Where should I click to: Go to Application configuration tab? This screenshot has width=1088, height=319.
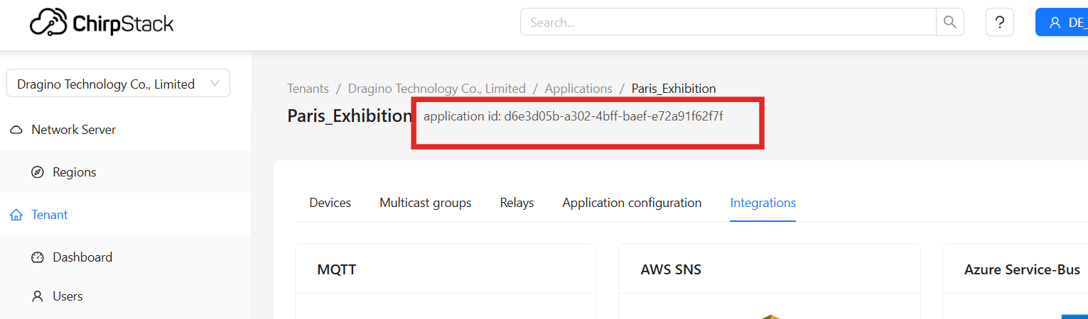click(632, 203)
